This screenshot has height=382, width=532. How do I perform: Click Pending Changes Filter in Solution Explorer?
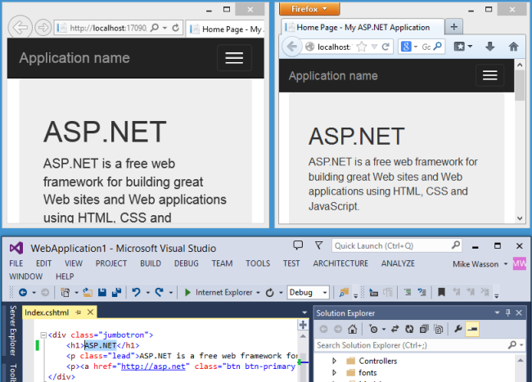(x=373, y=329)
